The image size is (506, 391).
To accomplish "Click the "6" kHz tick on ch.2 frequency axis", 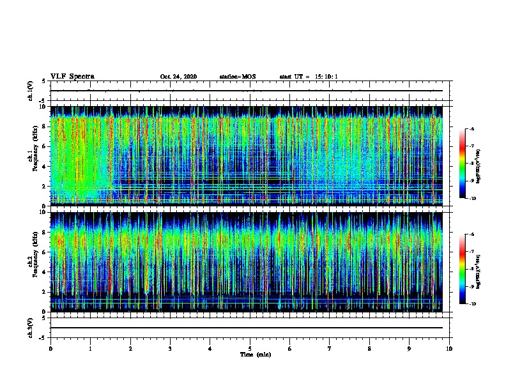I will [44, 252].
